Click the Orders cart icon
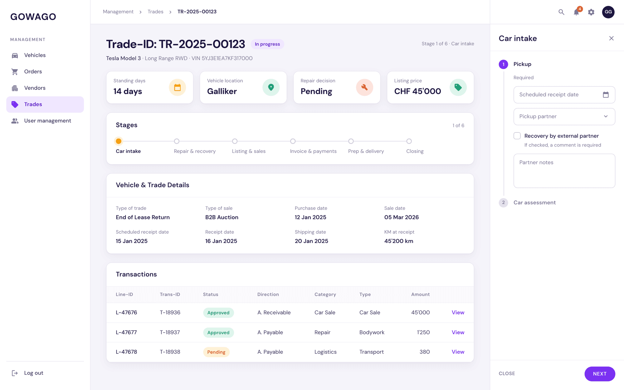This screenshot has height=390, width=624. click(x=15, y=71)
